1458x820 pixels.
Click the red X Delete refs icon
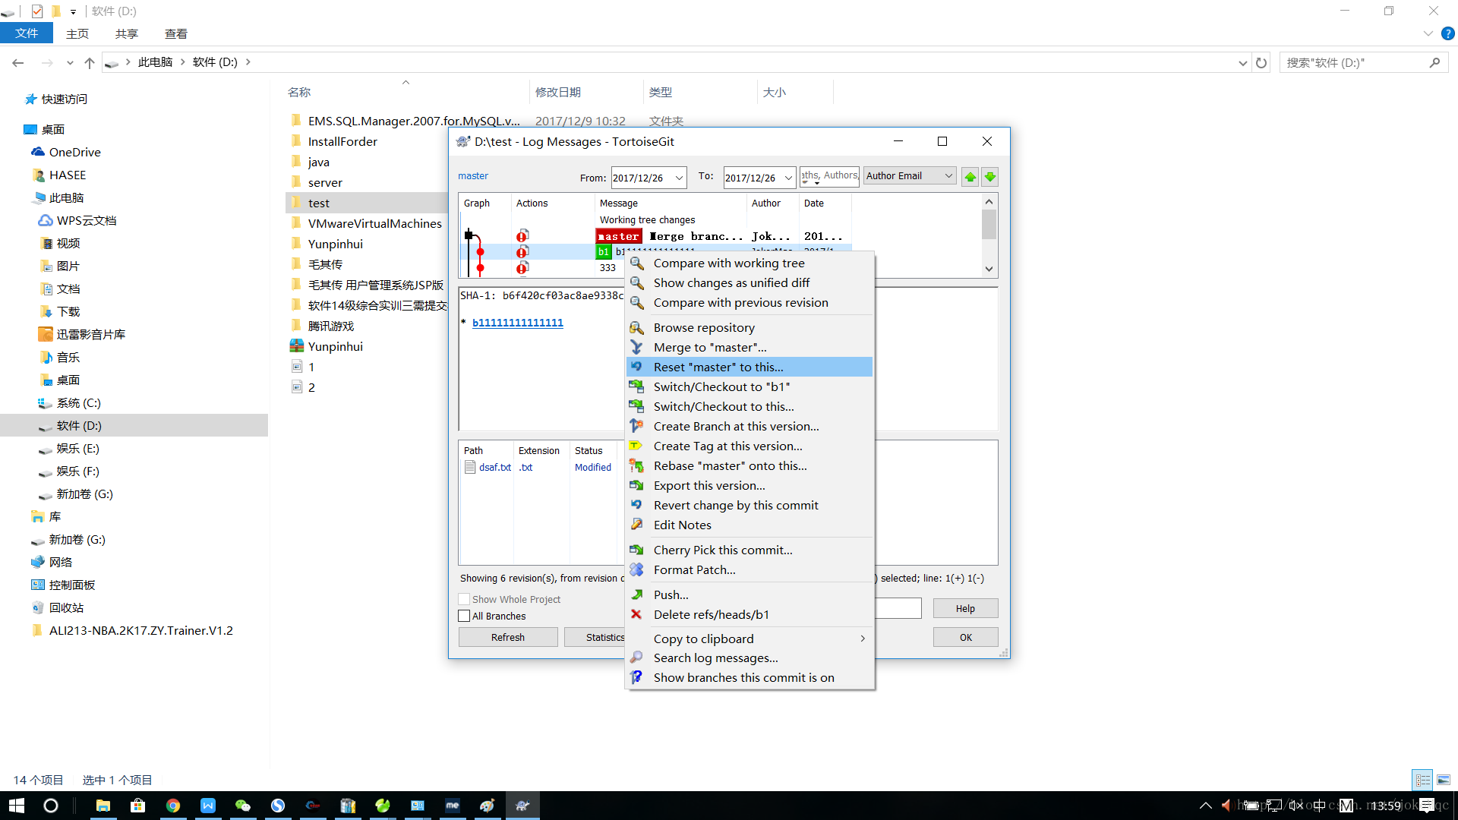click(x=637, y=614)
